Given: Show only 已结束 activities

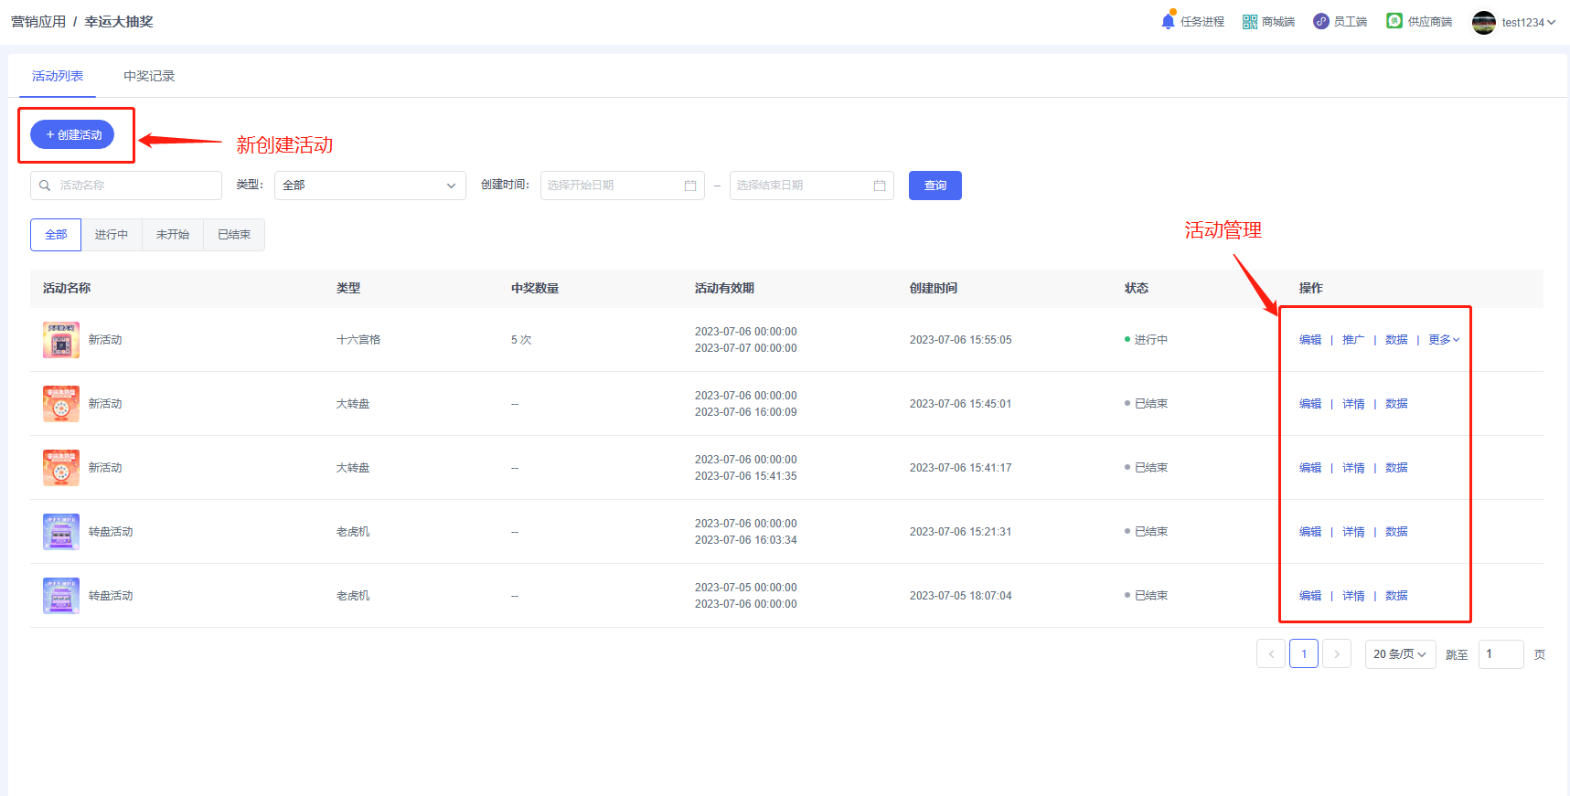Looking at the screenshot, I should 234,235.
